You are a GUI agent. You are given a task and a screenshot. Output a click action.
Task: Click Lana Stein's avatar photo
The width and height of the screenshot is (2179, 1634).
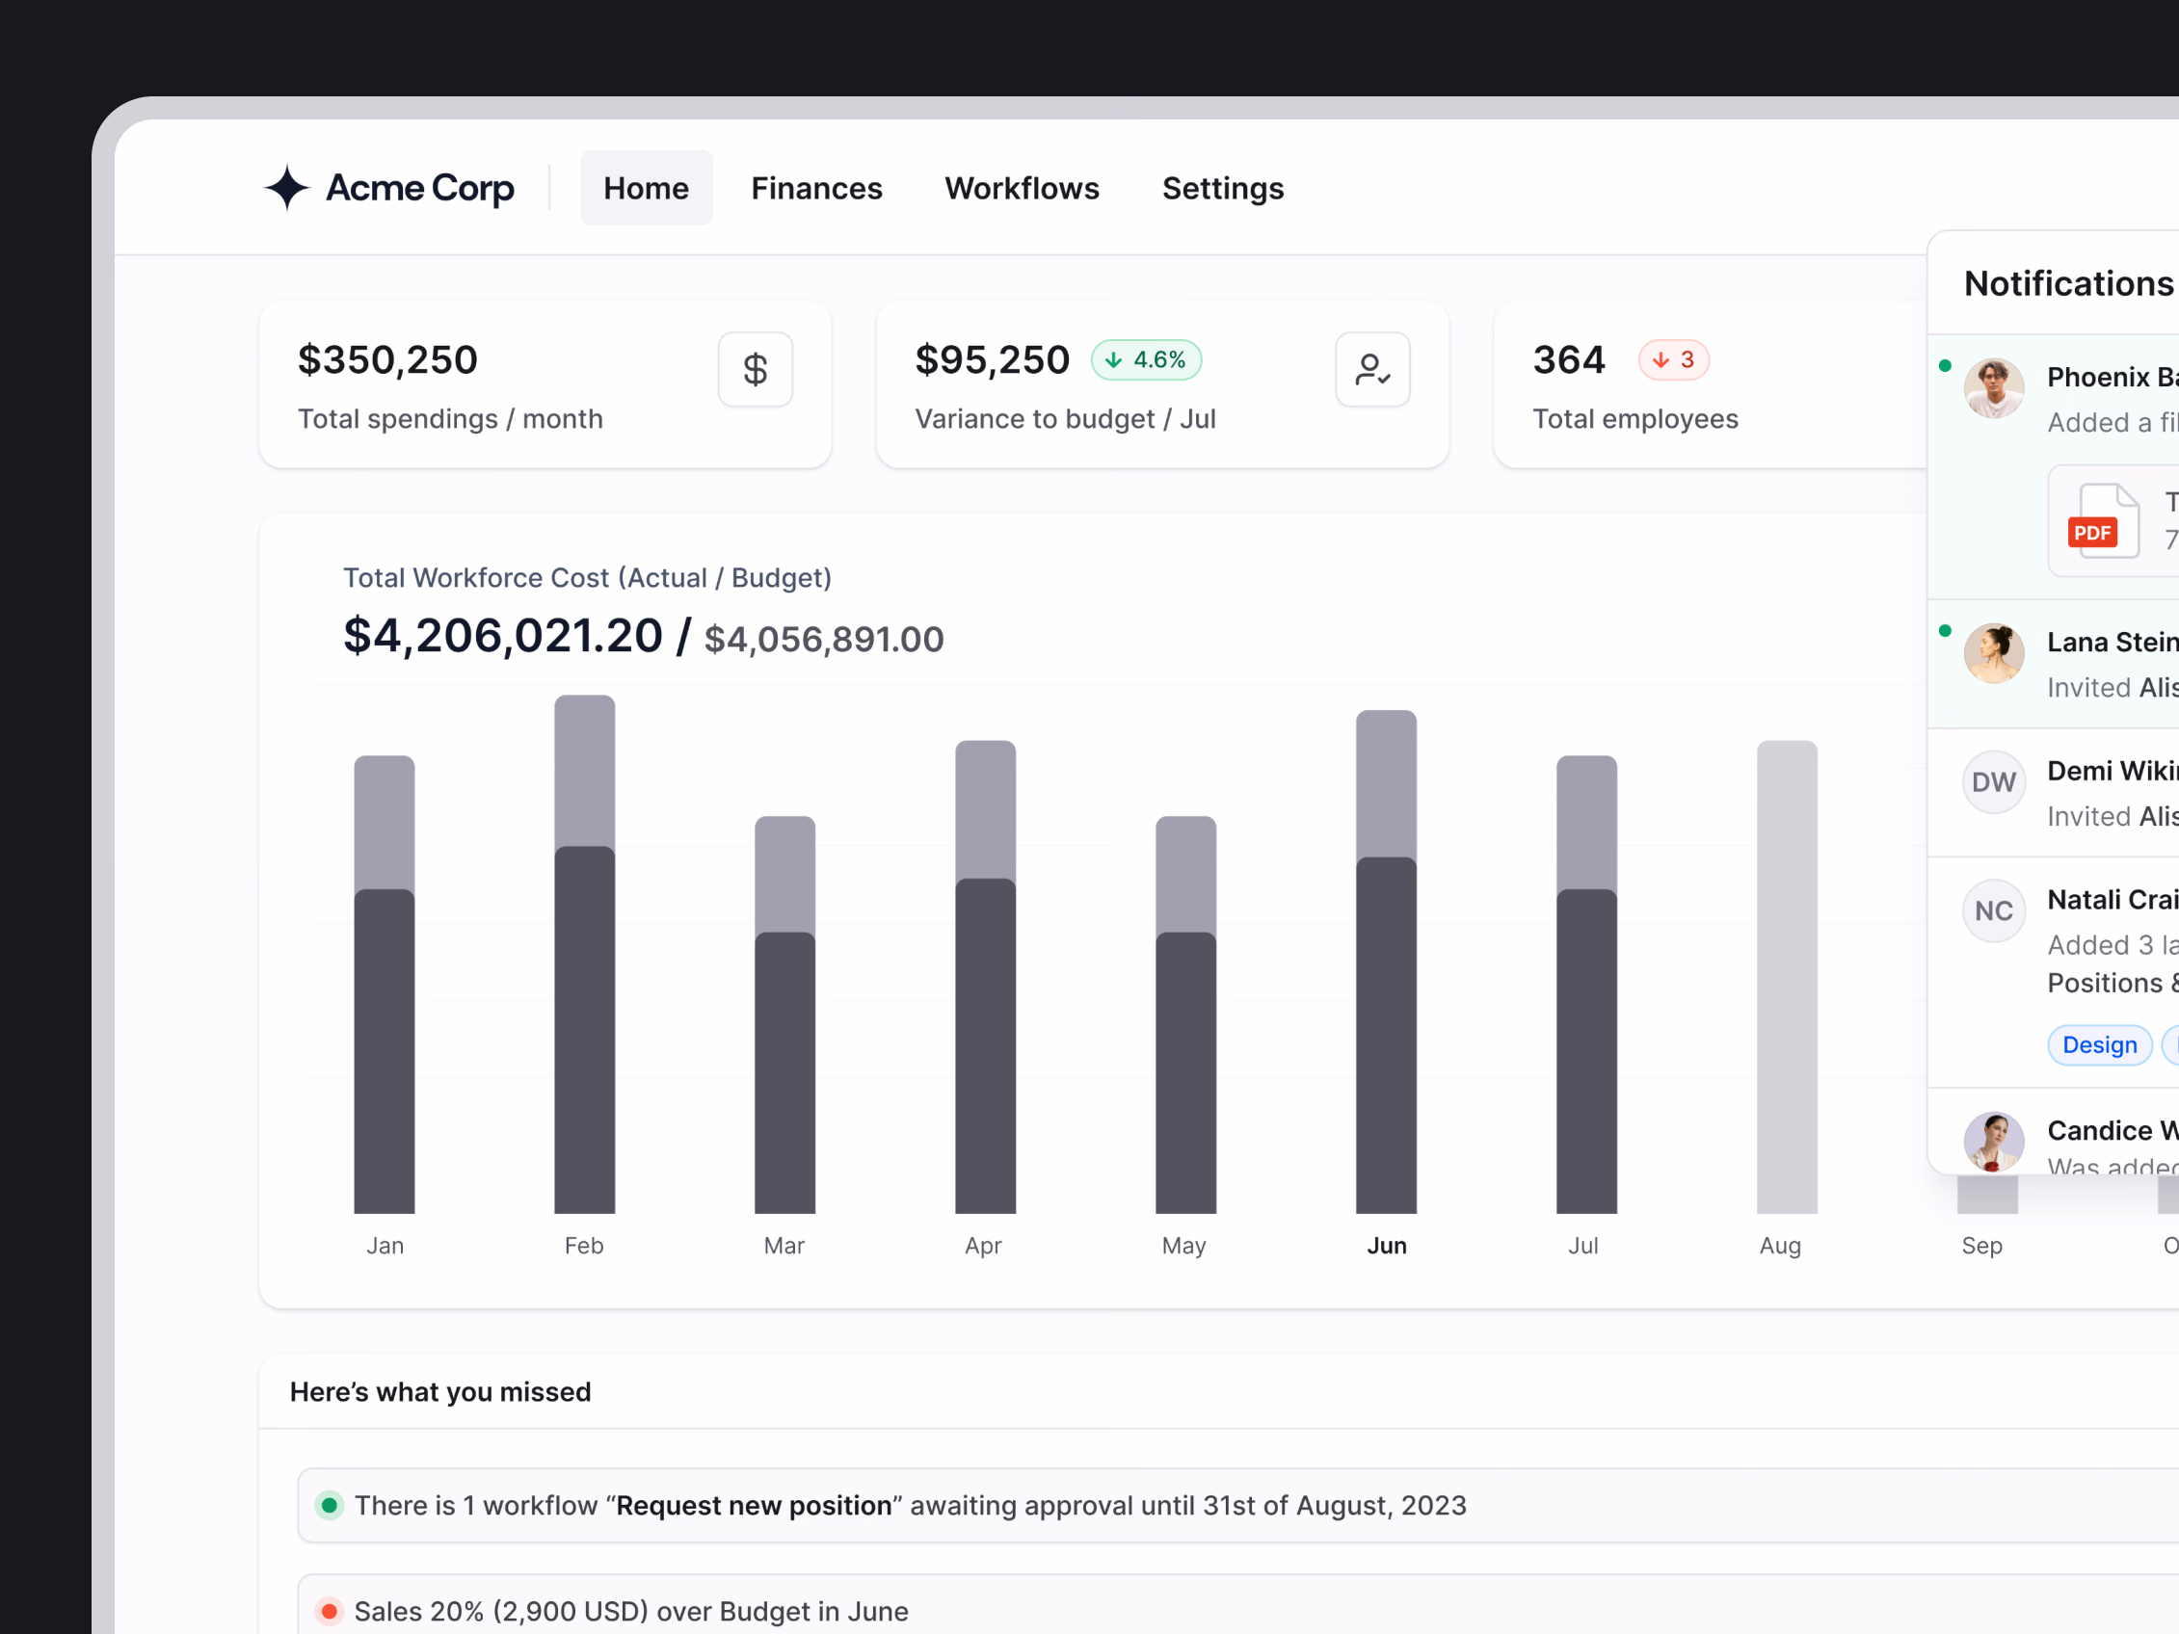[1994, 653]
